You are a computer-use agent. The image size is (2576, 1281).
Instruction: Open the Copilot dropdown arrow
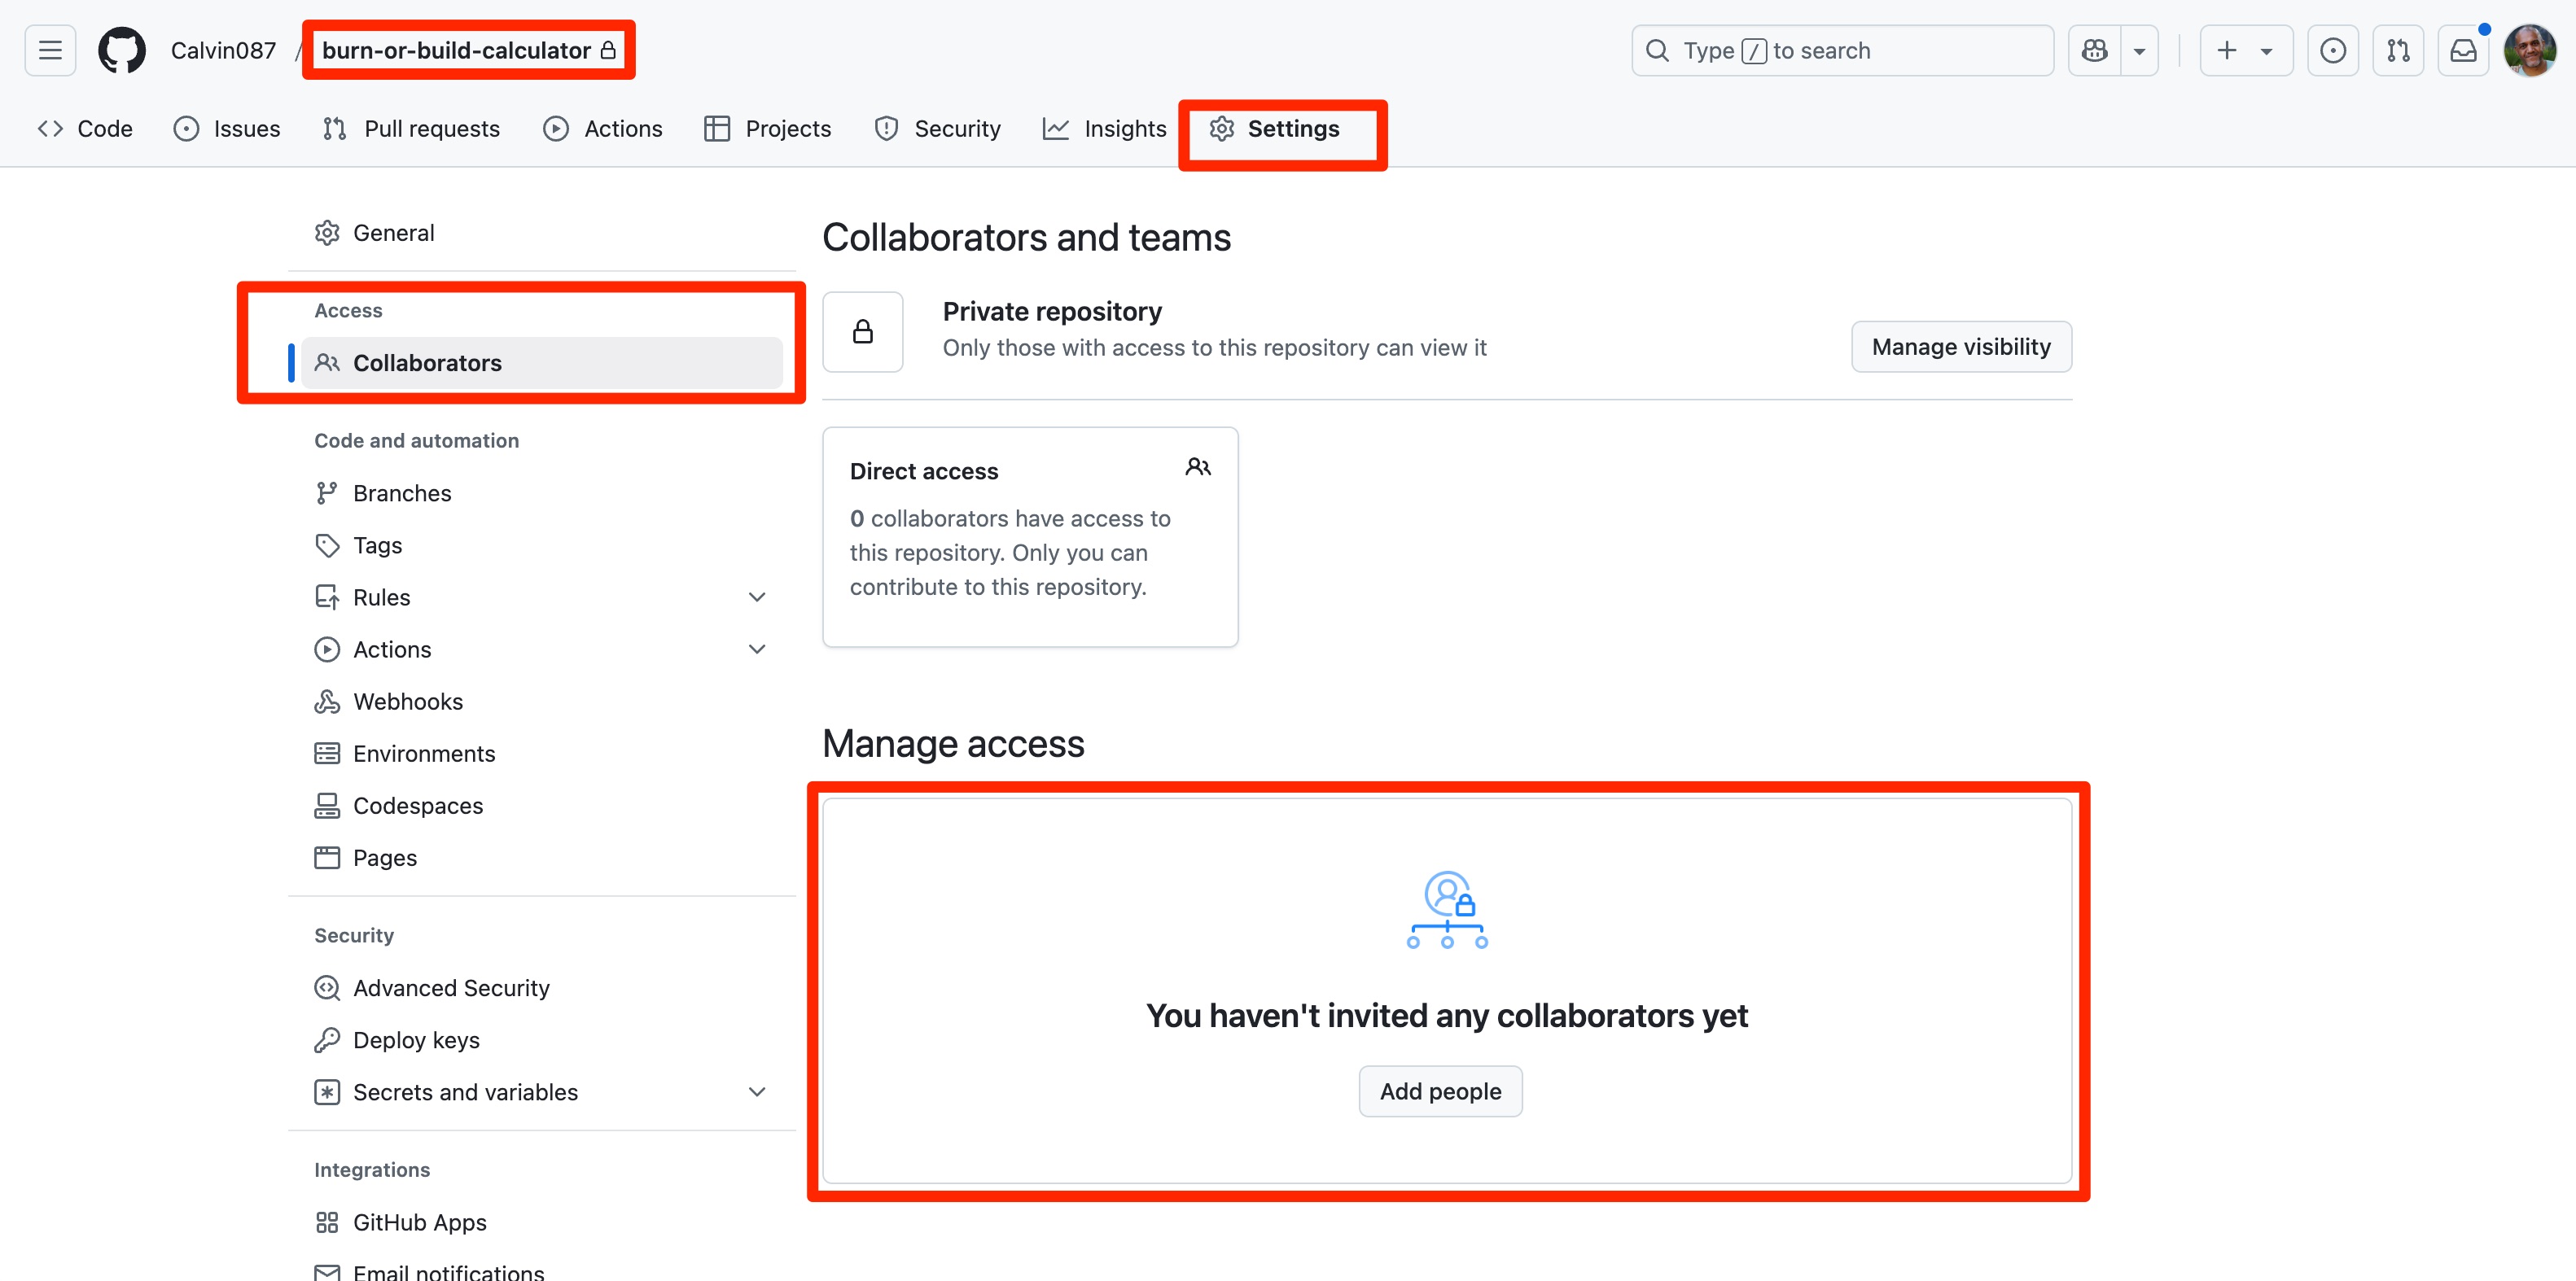2139,50
